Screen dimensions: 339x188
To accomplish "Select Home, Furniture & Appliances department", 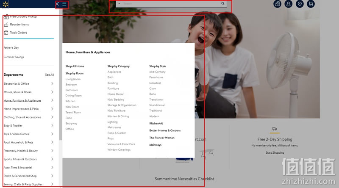I will click(x=22, y=100).
